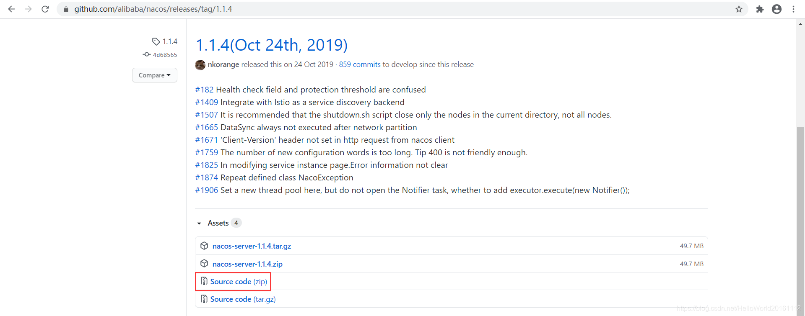
Task: Open the browser profile account icon
Action: pos(776,9)
